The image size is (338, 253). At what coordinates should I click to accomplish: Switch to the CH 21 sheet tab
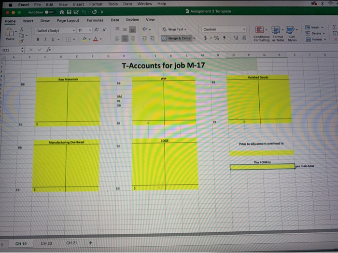(71, 243)
